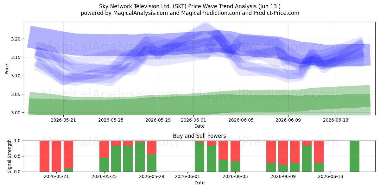The width and height of the screenshot is (380, 190).
Task: Click the 2026-06-09 tick on the price chart
Action: click(288, 120)
